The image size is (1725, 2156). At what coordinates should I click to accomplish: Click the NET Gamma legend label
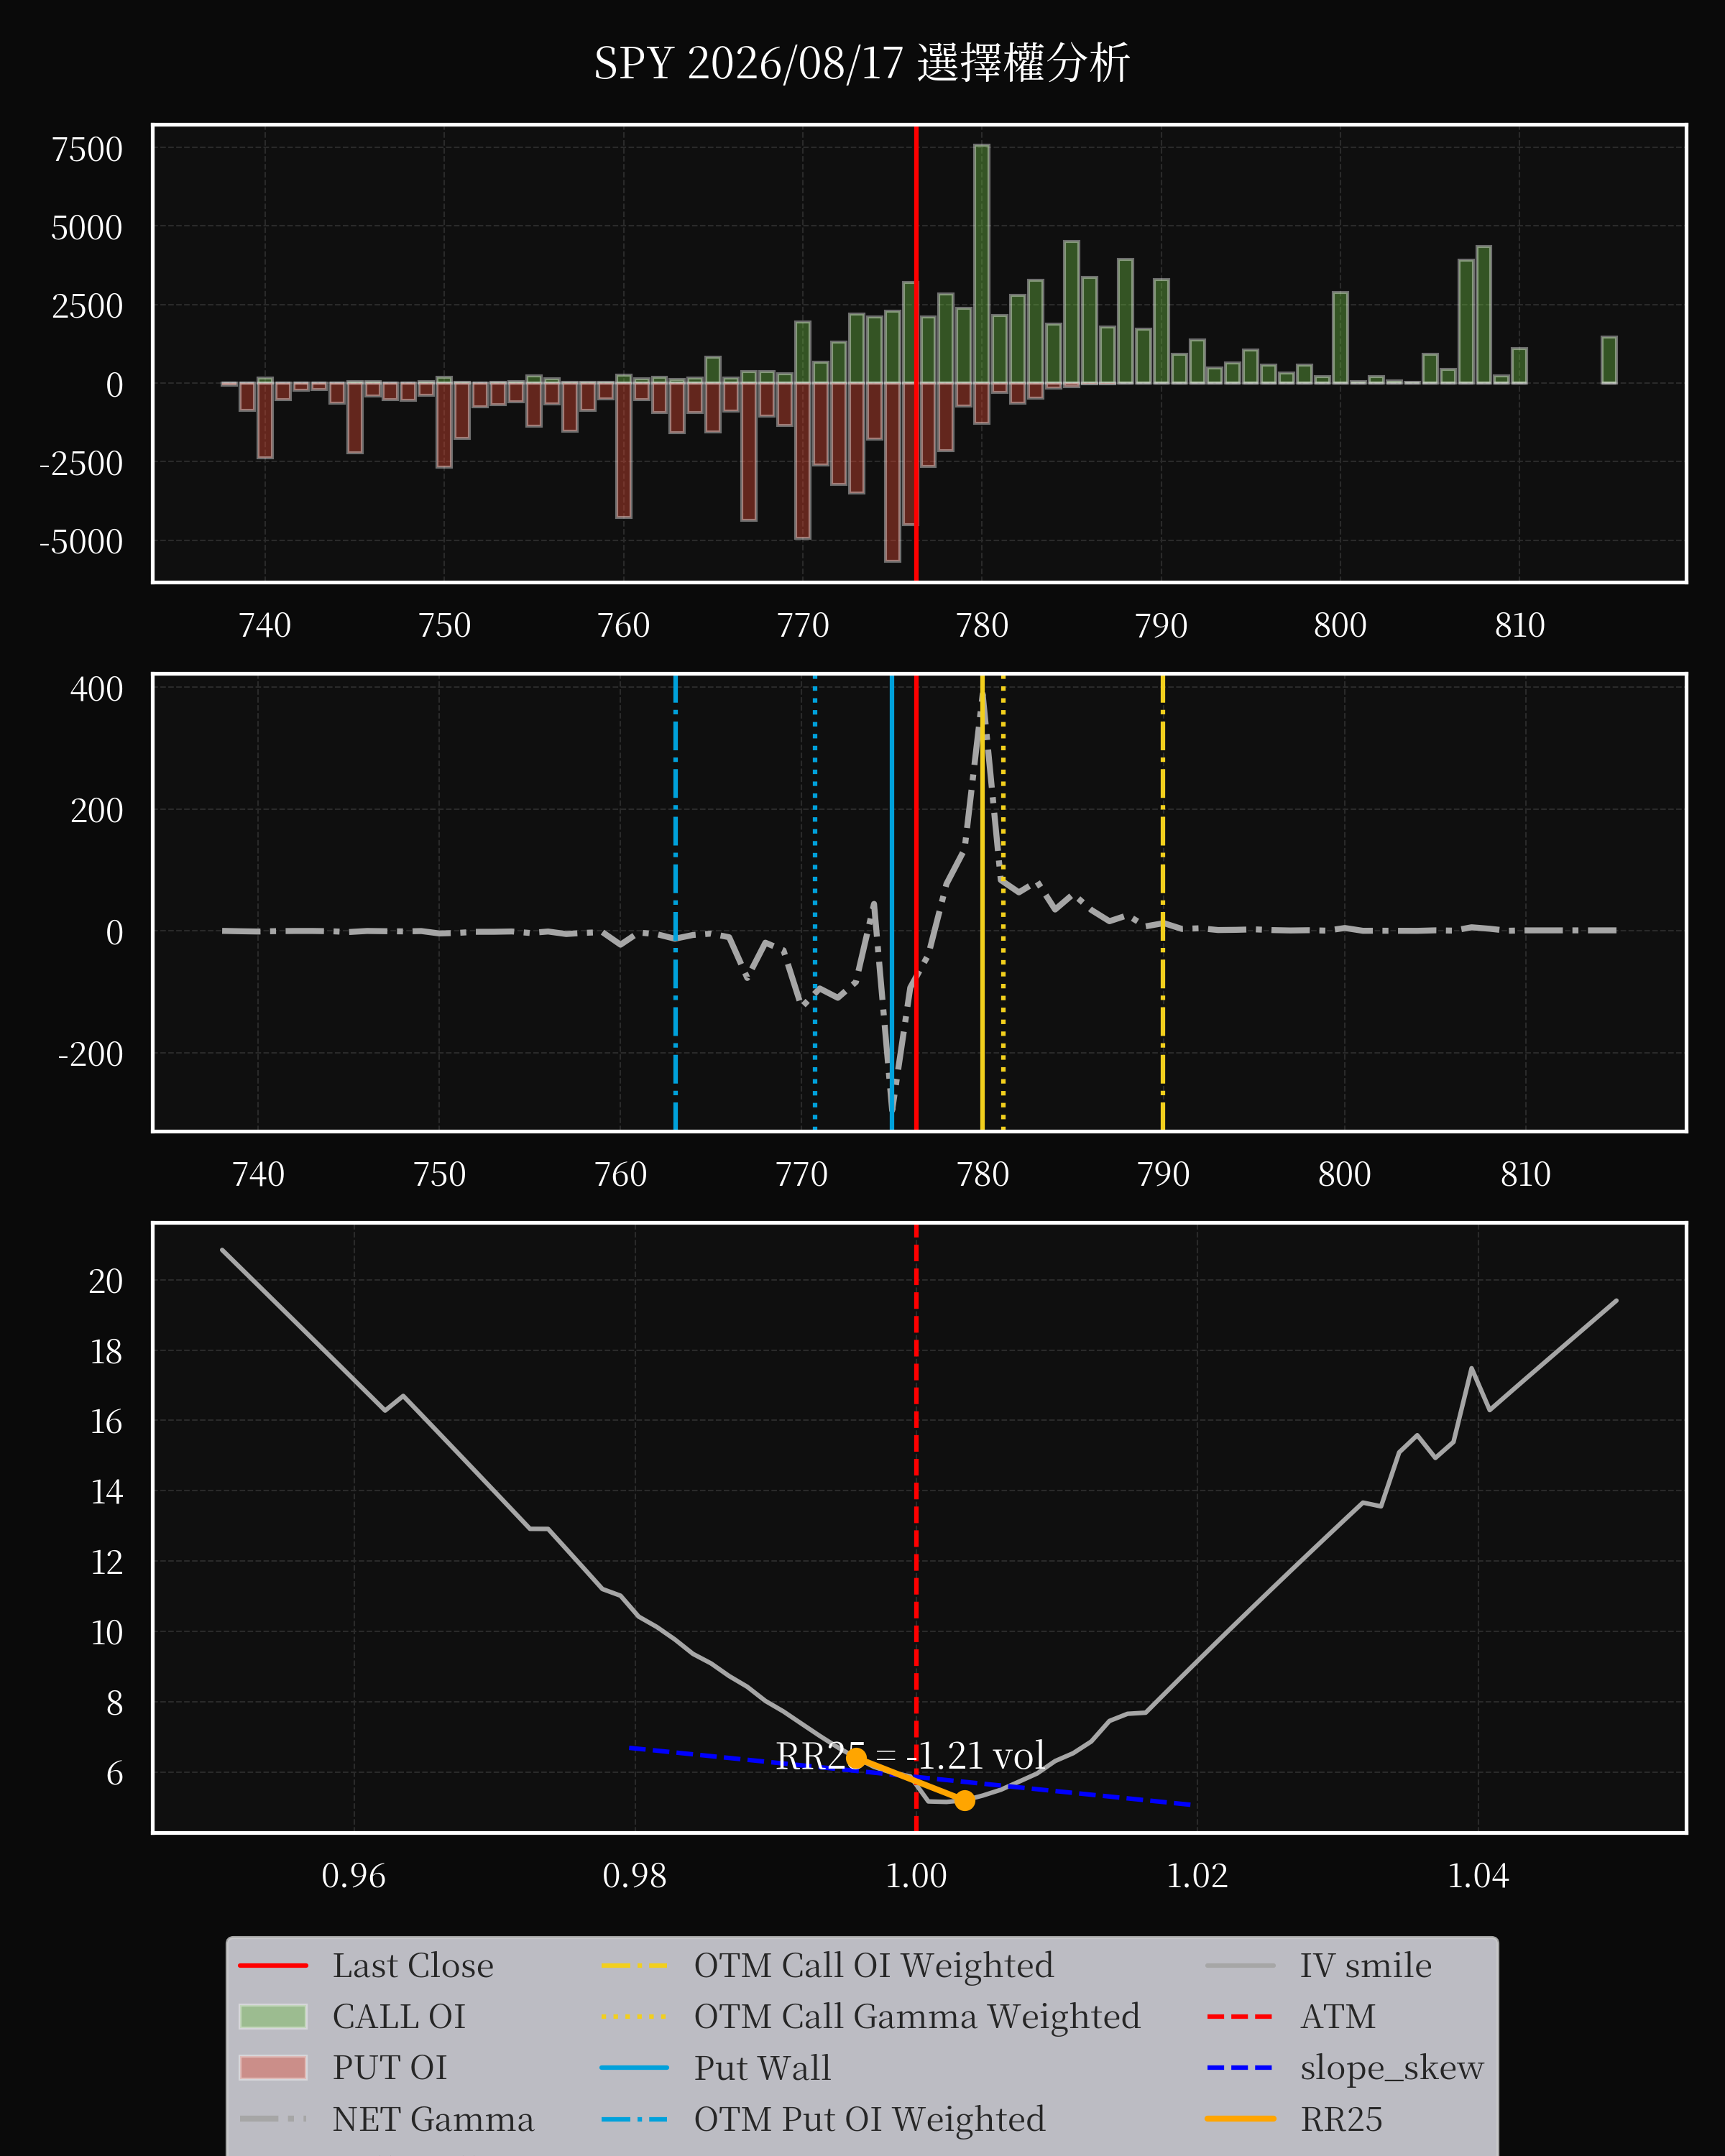click(433, 2119)
